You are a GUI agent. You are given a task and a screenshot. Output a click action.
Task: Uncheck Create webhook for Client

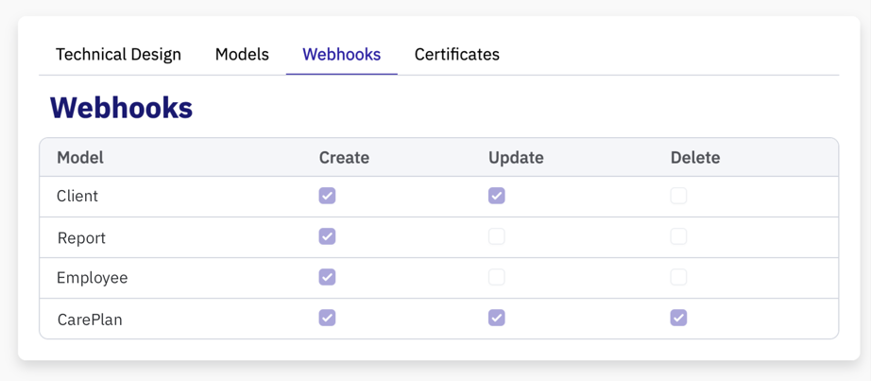click(327, 196)
